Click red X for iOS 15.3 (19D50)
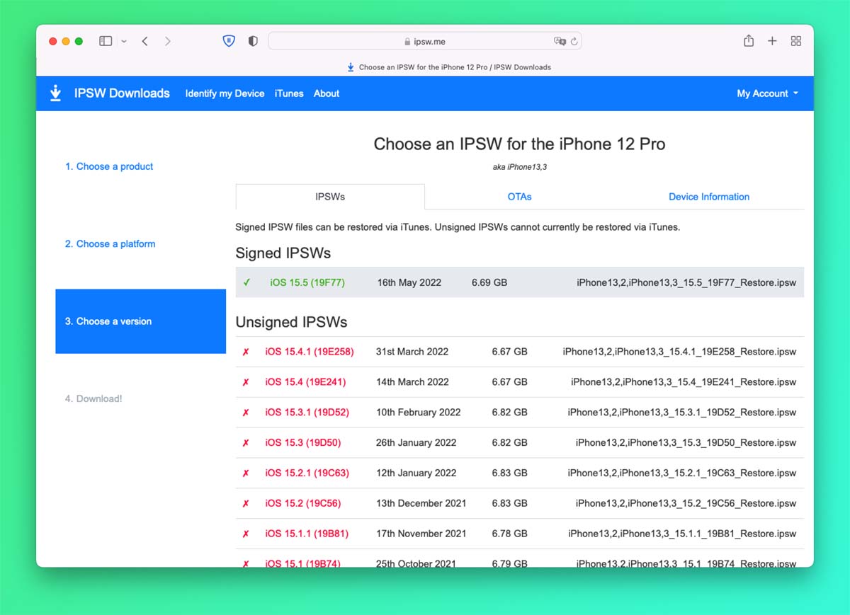The width and height of the screenshot is (850, 615). tap(246, 443)
